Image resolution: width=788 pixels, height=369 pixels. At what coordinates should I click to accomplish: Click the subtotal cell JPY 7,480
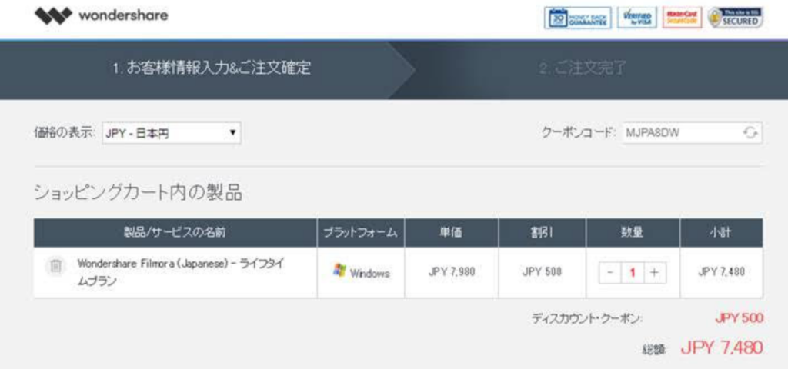(x=721, y=272)
